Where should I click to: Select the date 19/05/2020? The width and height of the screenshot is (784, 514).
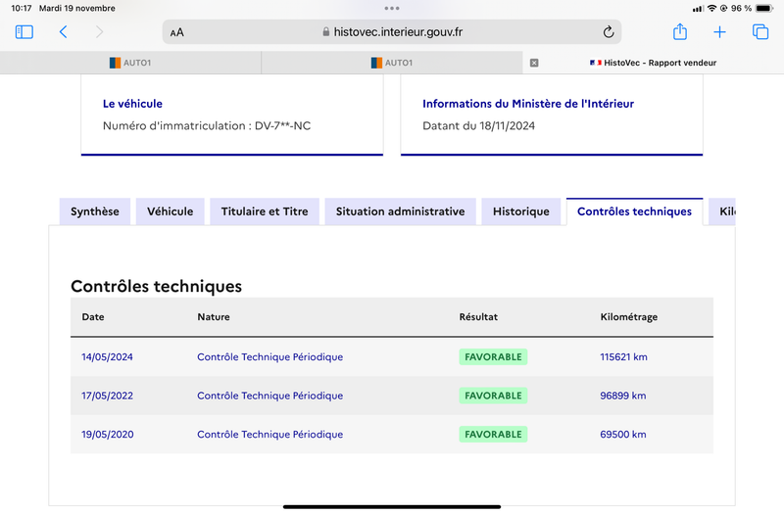click(x=108, y=435)
